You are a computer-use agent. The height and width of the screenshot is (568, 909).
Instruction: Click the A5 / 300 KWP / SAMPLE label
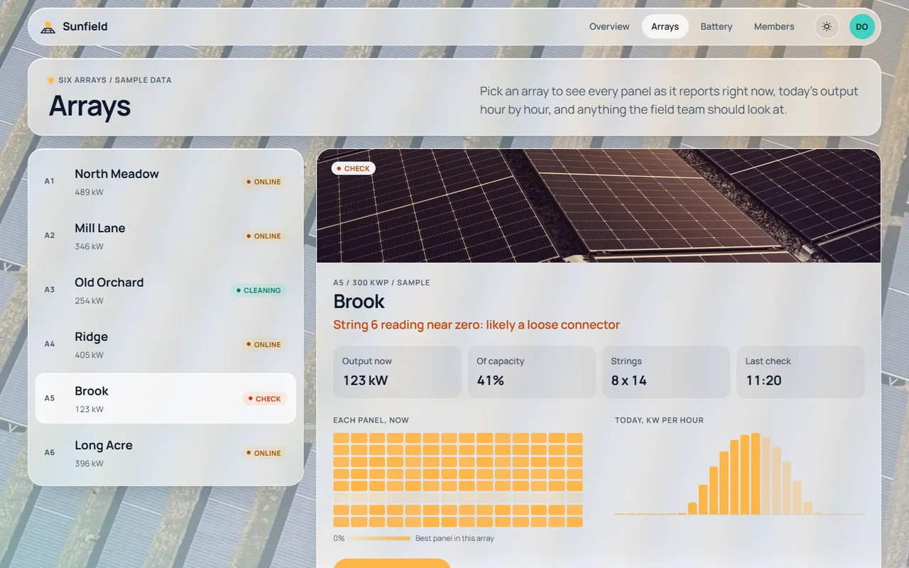tap(381, 283)
